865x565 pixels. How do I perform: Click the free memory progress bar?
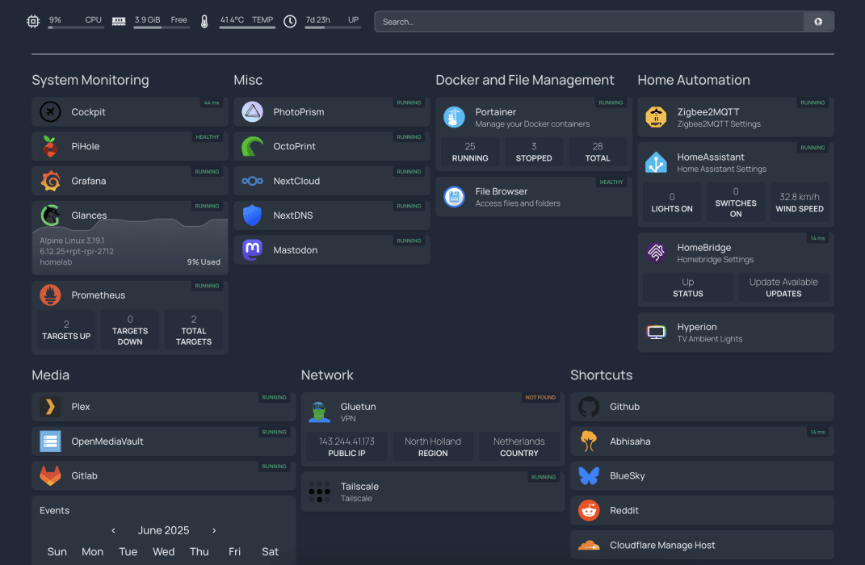pyautogui.click(x=162, y=27)
